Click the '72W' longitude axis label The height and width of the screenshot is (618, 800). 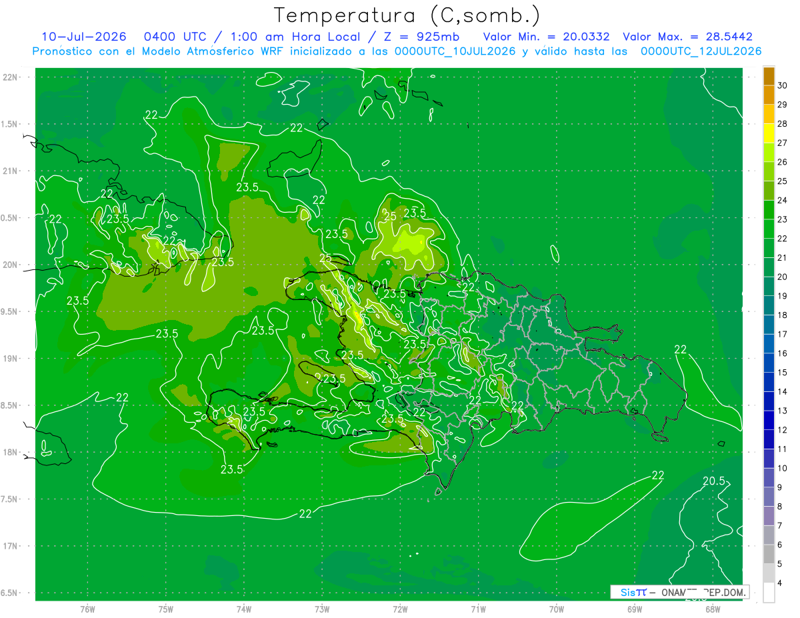400,609
